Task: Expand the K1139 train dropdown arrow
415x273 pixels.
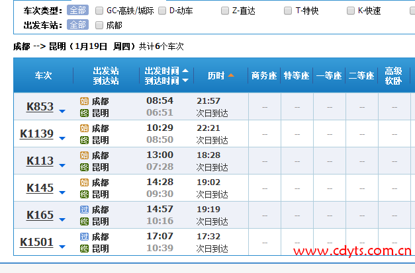Action: tap(62, 138)
